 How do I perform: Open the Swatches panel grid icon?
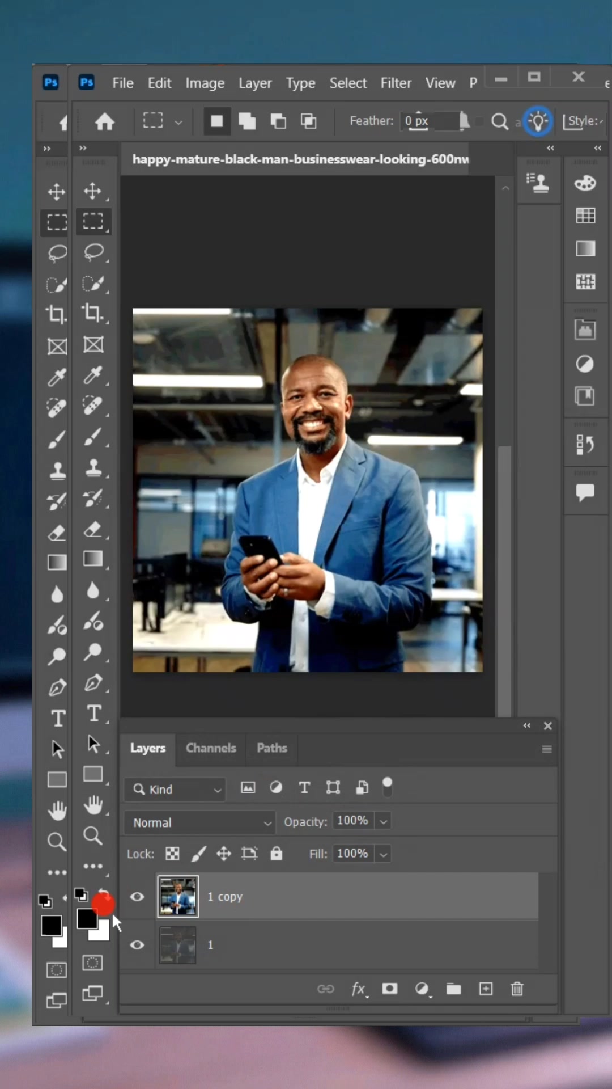(585, 216)
